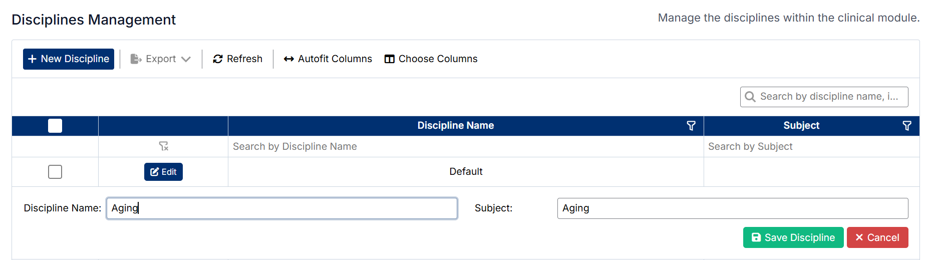Click Refresh to reload the disciplines

click(237, 59)
